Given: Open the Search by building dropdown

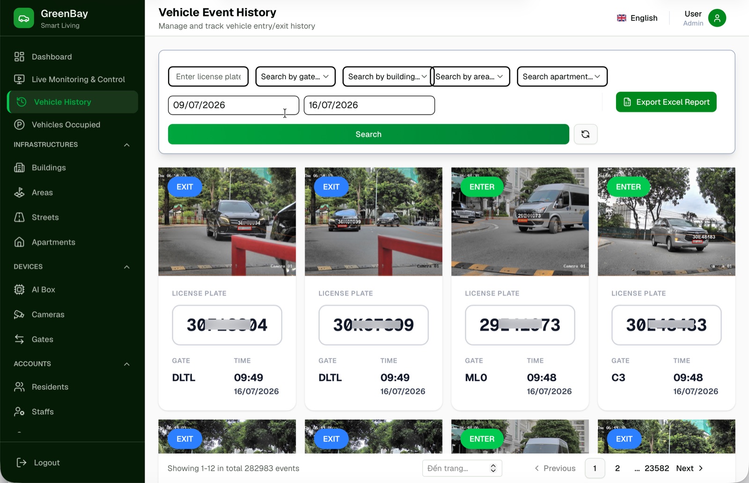Looking at the screenshot, I should point(388,76).
